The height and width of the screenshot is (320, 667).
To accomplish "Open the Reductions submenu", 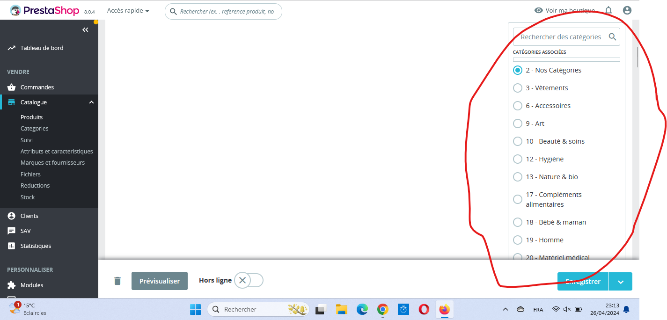I will click(35, 185).
